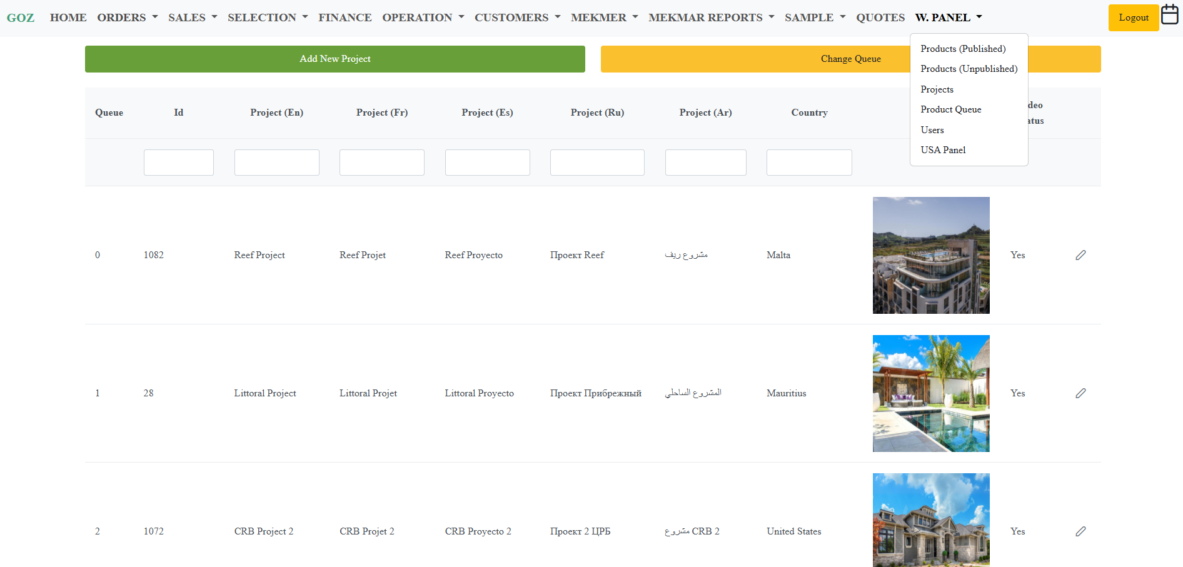Open the SALES dropdown in navbar
The height and width of the screenshot is (567, 1183).
tap(192, 18)
